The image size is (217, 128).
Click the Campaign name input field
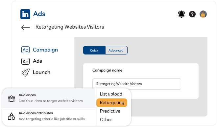coord(137,84)
